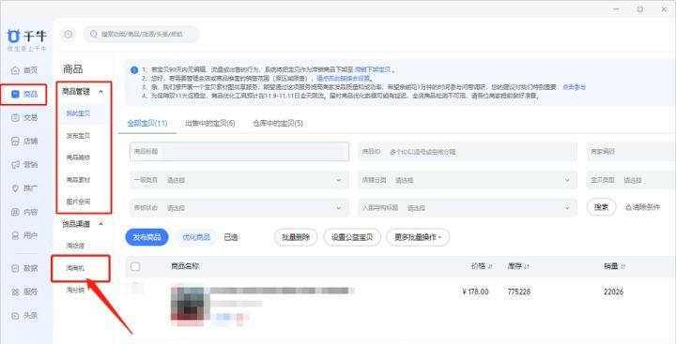
Task: Click the 775228 stock value
Action: 518,292
